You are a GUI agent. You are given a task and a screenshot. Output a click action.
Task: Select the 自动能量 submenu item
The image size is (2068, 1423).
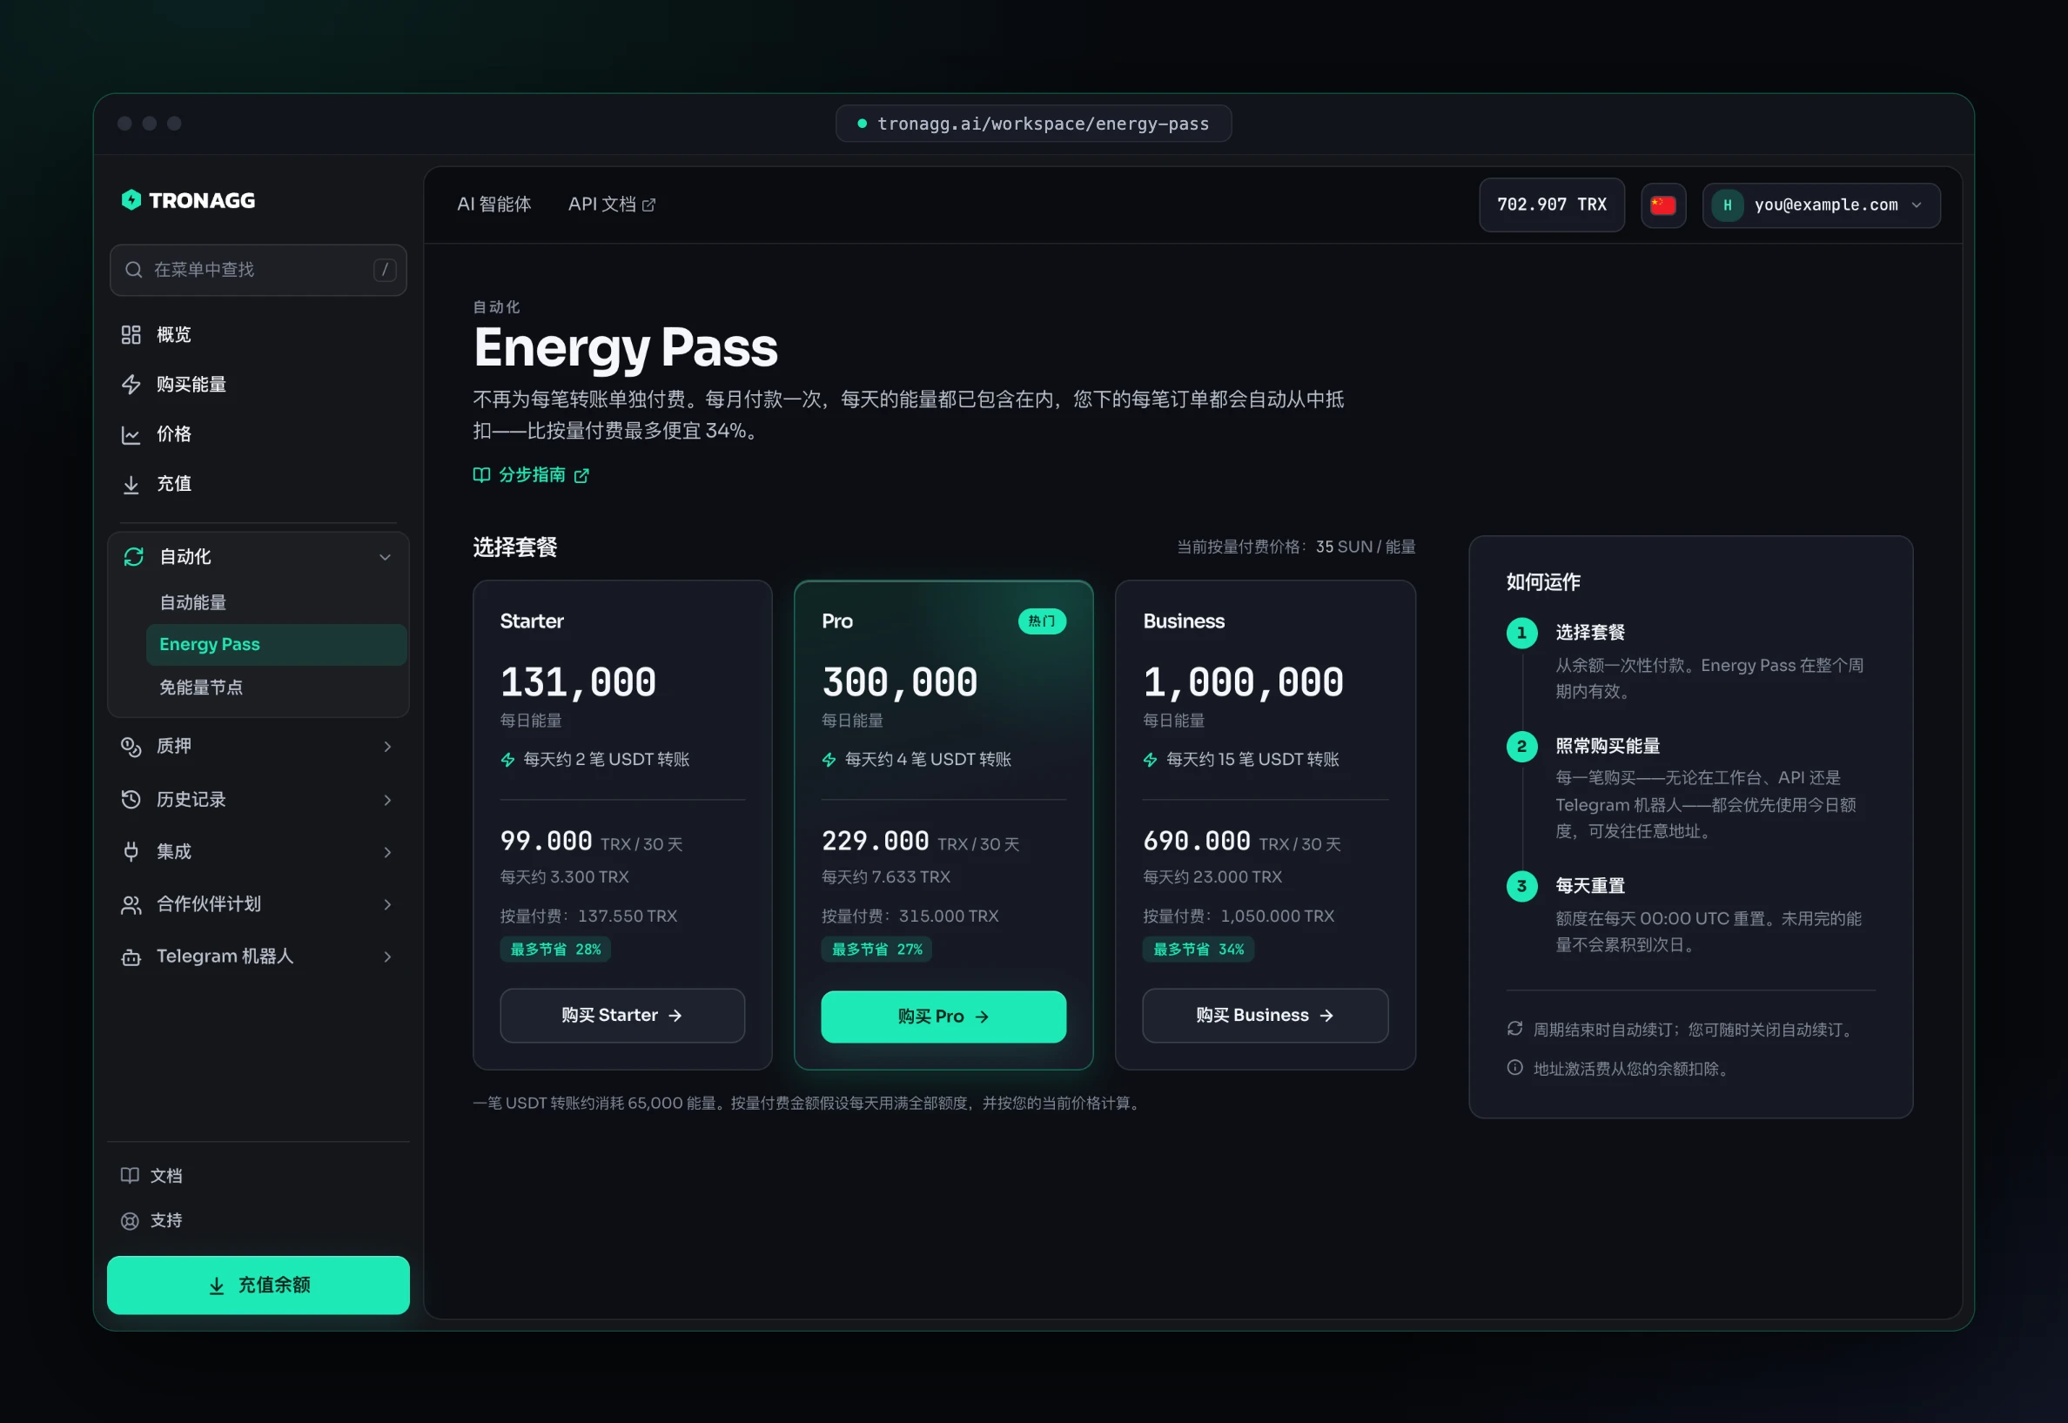click(276, 603)
